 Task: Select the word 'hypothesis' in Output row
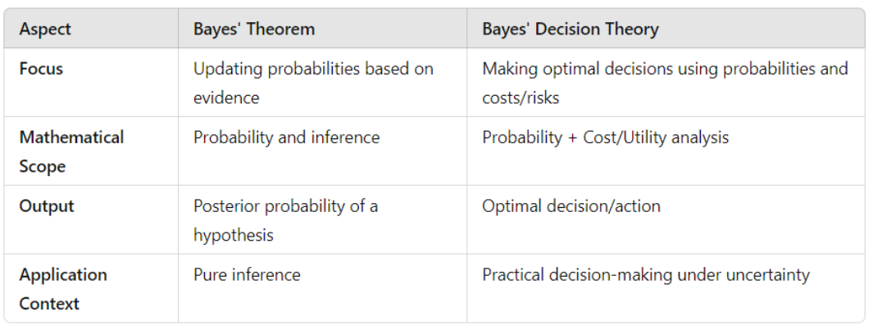pos(234,235)
